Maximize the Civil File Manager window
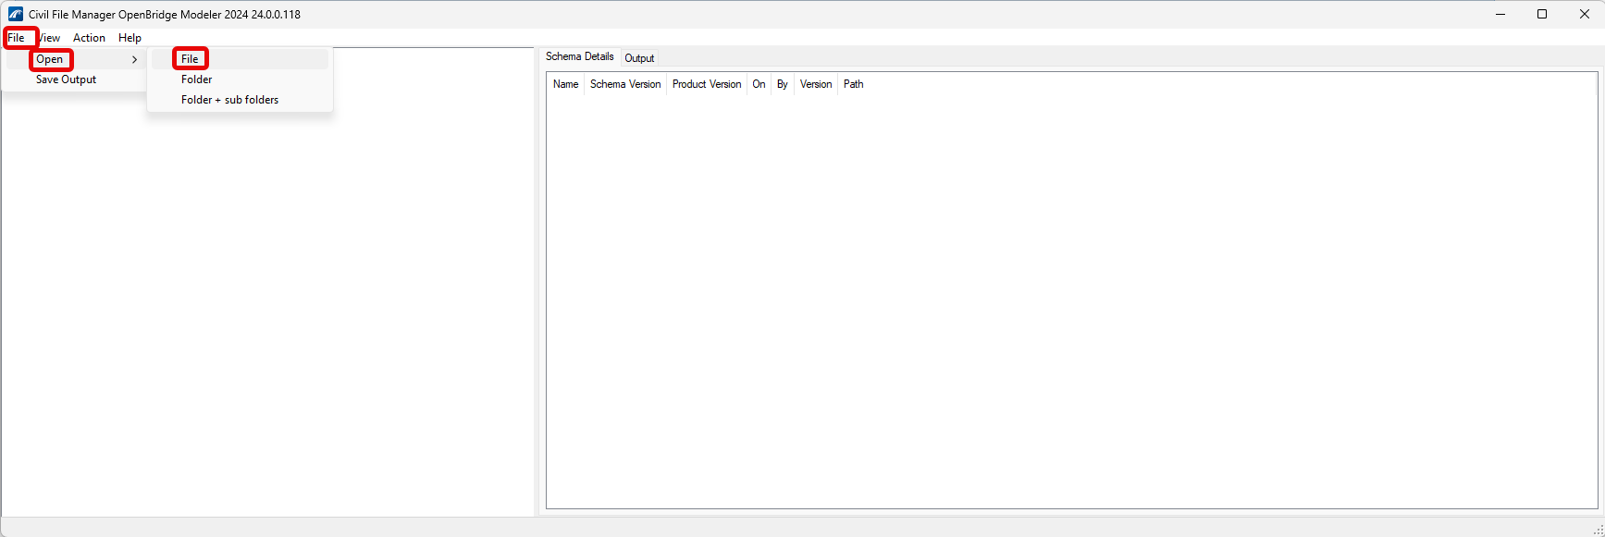Screen dimensions: 1605x537 [1542, 14]
